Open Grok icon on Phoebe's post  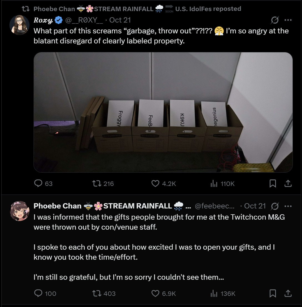coord(275,206)
